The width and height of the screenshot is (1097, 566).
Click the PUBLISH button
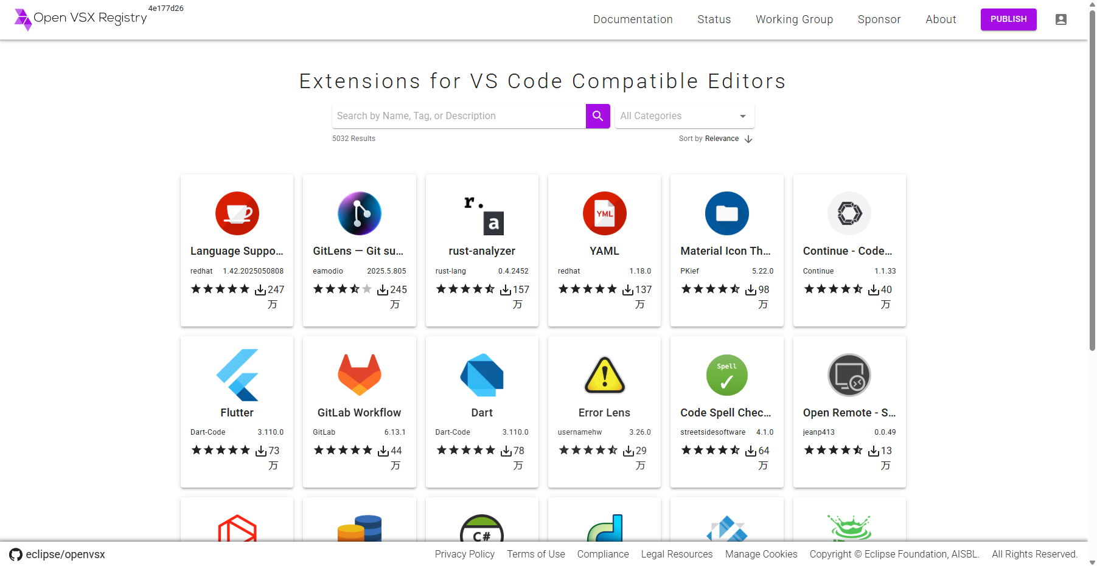(x=1009, y=19)
